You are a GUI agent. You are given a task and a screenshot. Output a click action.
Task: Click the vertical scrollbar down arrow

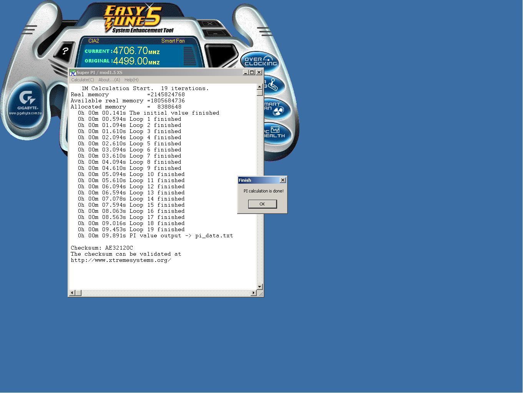pyautogui.click(x=260, y=287)
